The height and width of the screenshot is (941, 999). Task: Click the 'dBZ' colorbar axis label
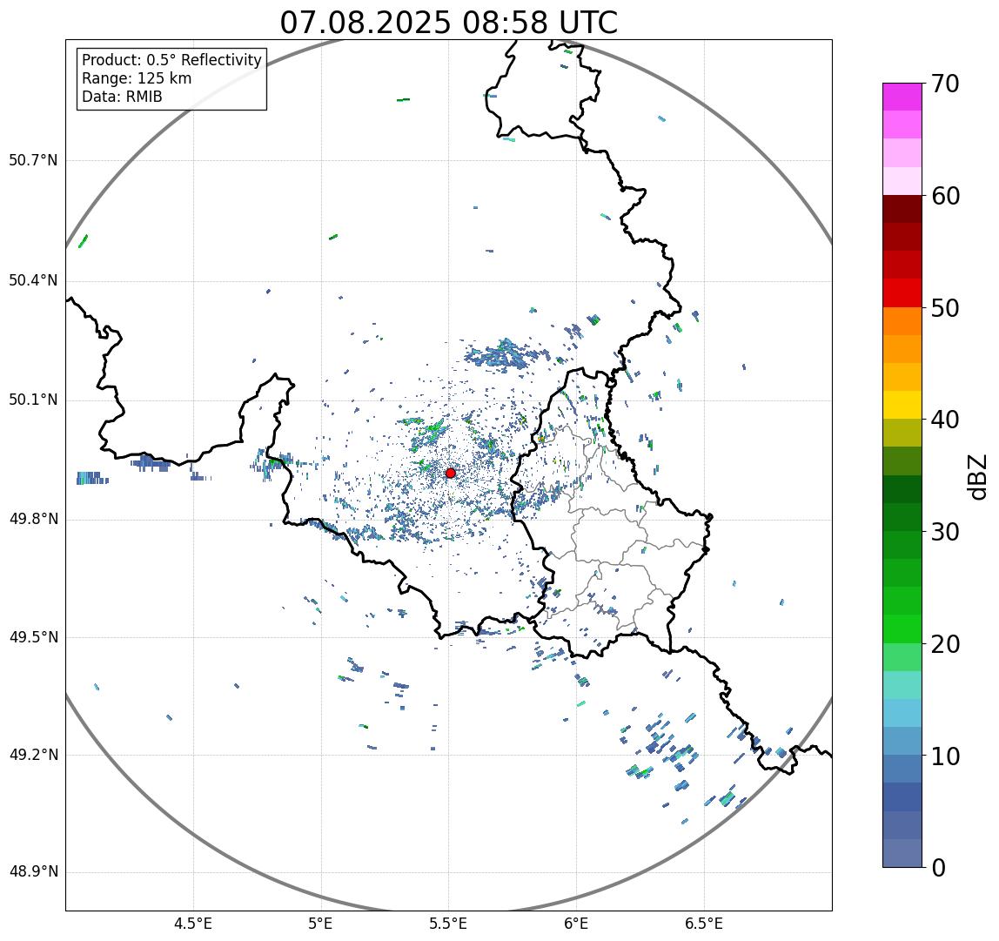976,476
